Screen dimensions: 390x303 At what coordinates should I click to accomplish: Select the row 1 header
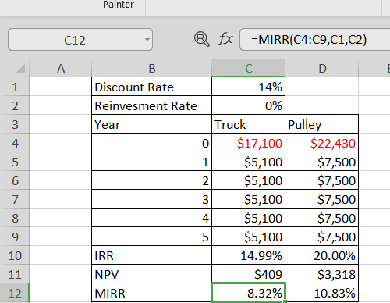tap(15, 87)
